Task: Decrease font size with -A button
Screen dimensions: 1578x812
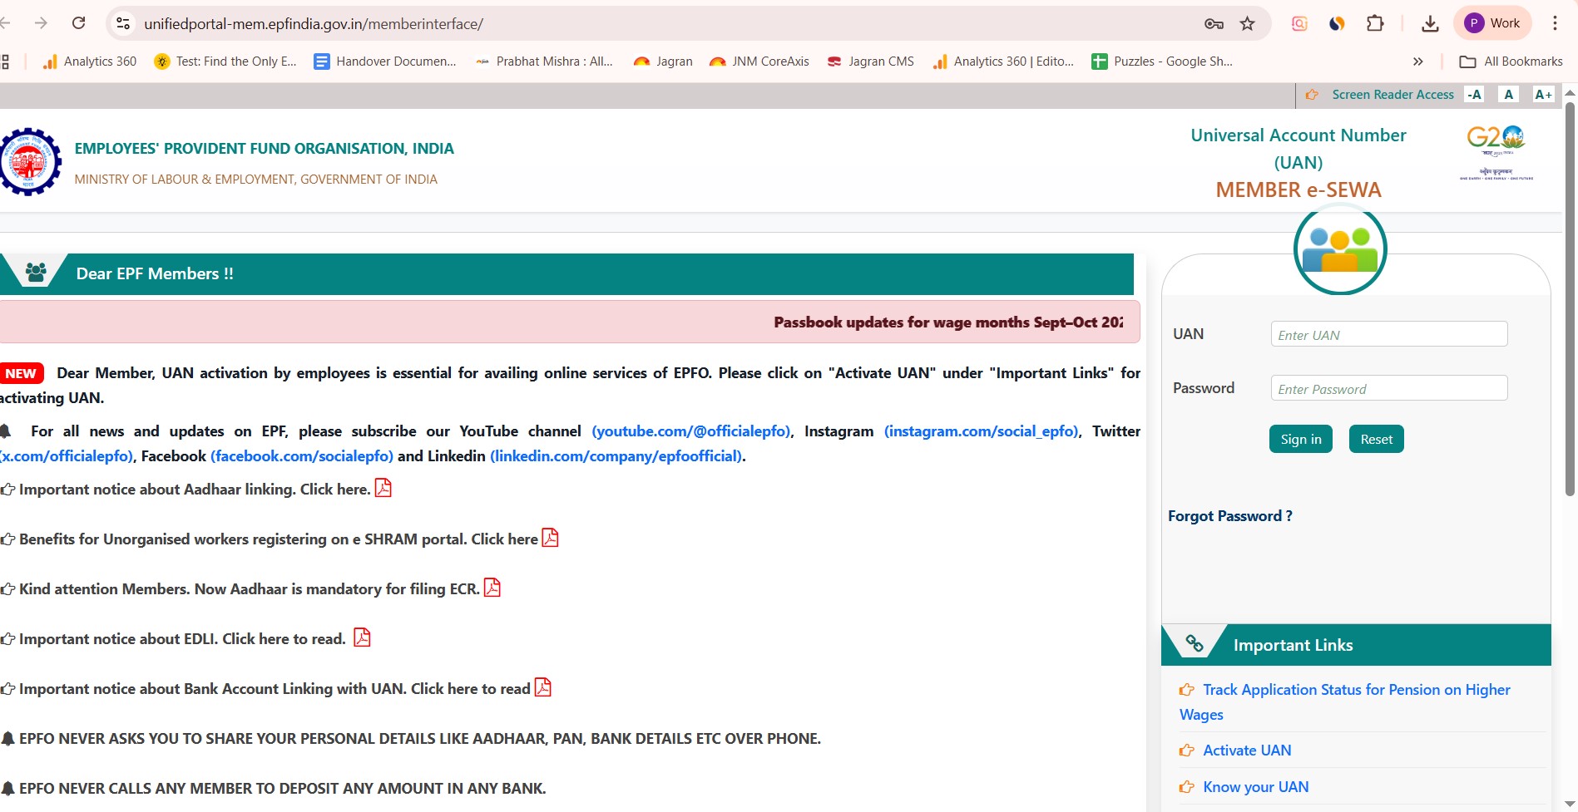Action: 1474,95
